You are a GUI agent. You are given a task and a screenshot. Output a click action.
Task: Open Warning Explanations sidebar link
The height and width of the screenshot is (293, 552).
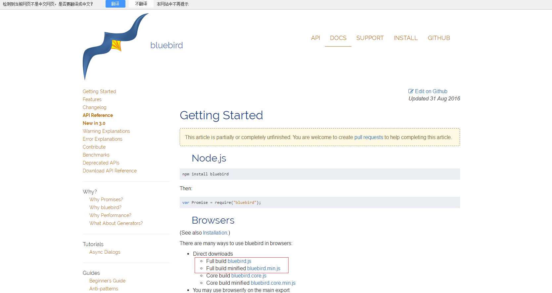(x=106, y=131)
